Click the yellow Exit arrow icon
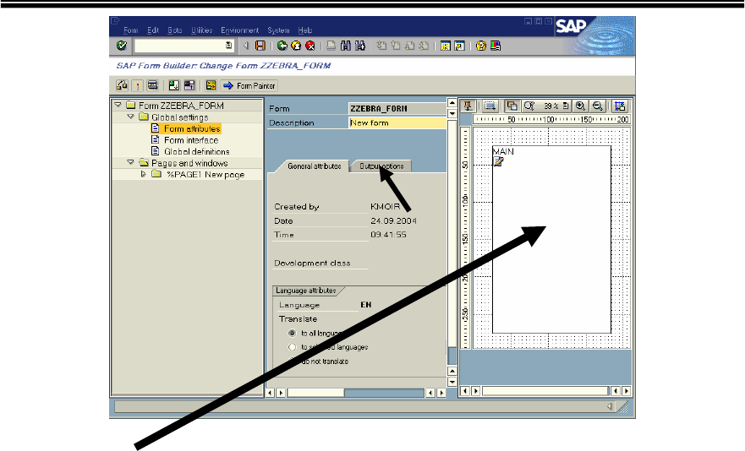Viewport: 745px width, 451px height. [296, 46]
